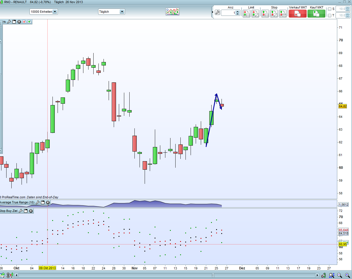Click first Limit order icon

coord(246,13)
